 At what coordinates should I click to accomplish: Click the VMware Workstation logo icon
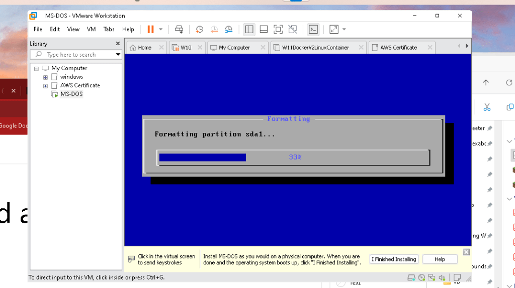(33, 16)
